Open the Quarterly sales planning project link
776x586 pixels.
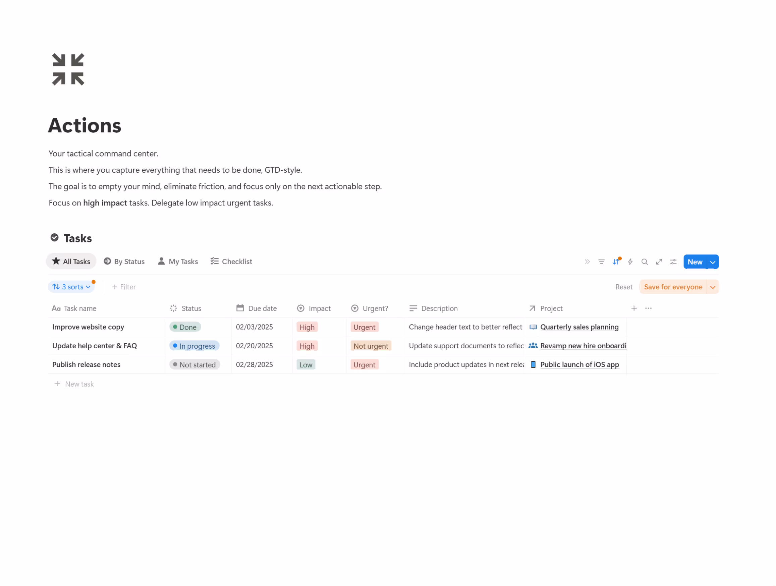[x=579, y=327]
